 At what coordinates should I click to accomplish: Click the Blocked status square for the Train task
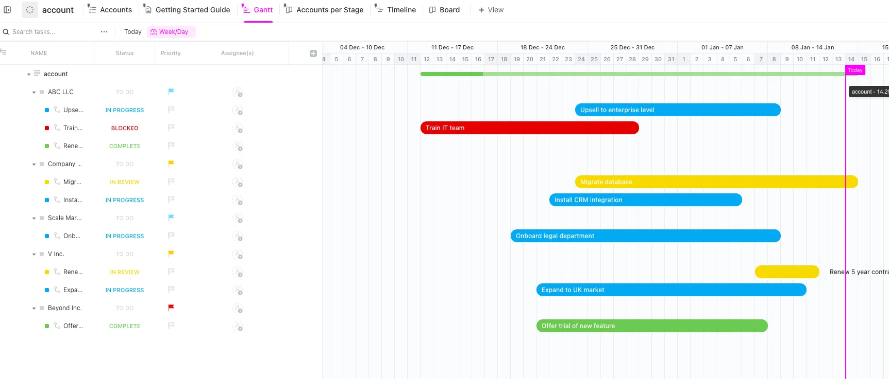coord(47,128)
